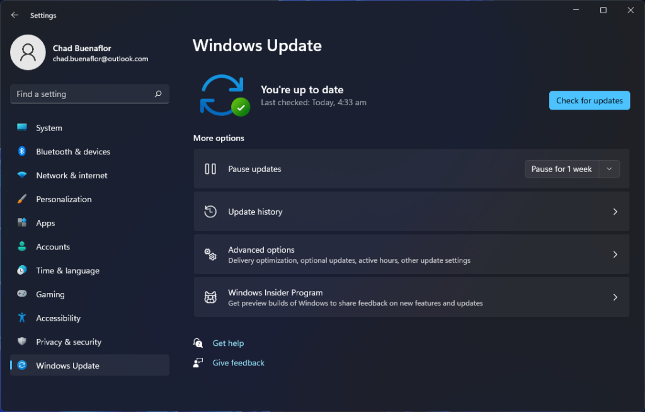Select Personalization in the sidebar

(x=89, y=199)
